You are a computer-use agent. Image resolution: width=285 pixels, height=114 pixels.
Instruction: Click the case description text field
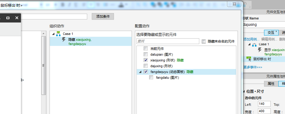tap(54, 16)
